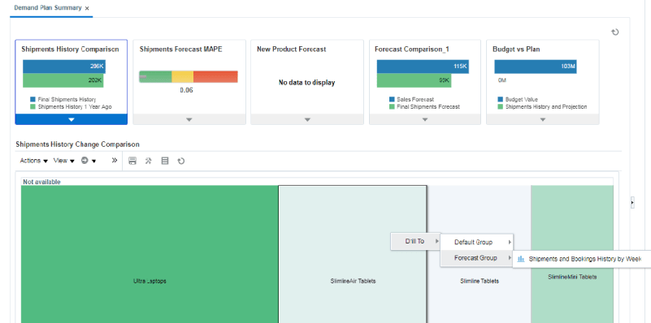Click the pin toolbar icon
651x323 pixels.
148,161
